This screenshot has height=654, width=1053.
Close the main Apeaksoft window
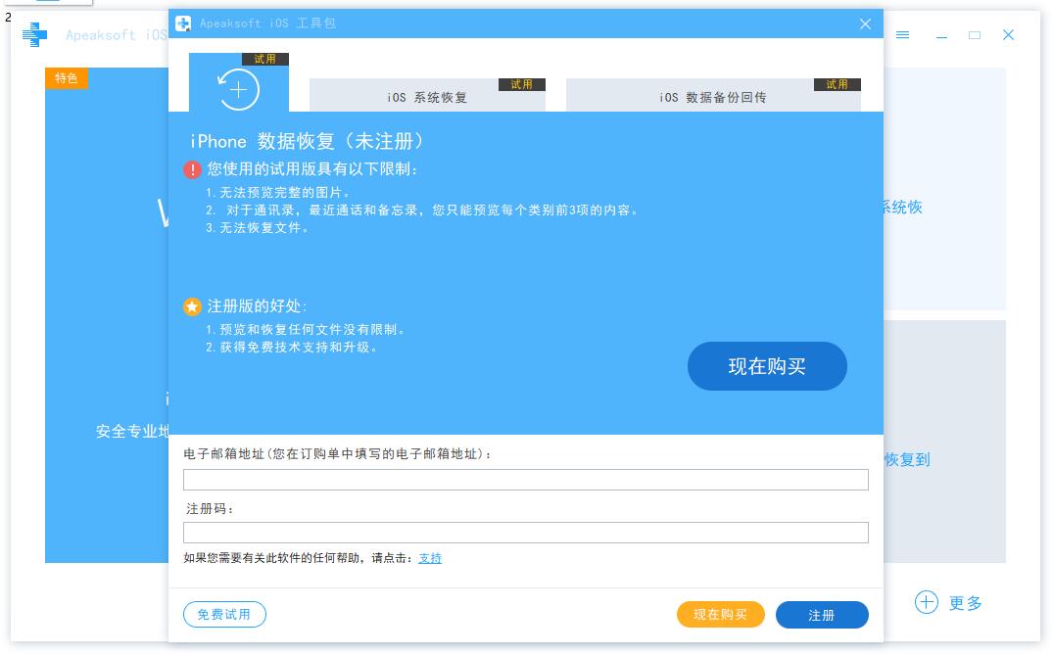pyautogui.click(x=1008, y=35)
